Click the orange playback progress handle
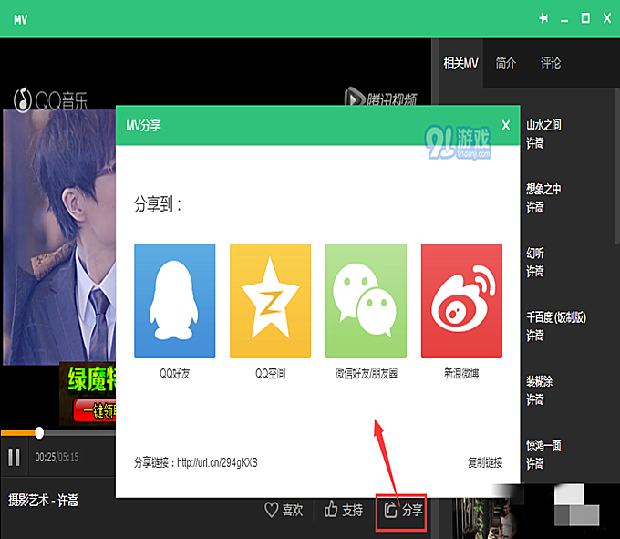This screenshot has width=620, height=539. coord(39,432)
